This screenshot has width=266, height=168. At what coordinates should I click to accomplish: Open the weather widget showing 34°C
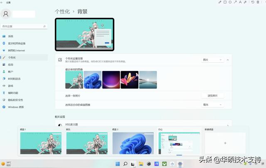click(x=6, y=164)
